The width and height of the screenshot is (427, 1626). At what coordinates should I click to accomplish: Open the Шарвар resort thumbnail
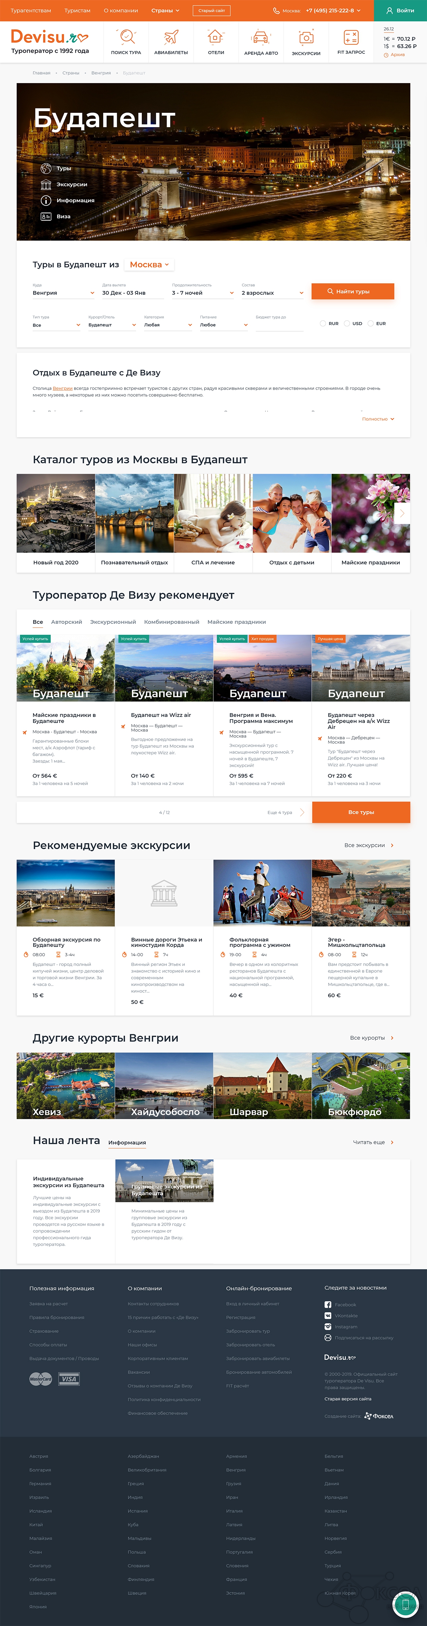click(x=263, y=1086)
